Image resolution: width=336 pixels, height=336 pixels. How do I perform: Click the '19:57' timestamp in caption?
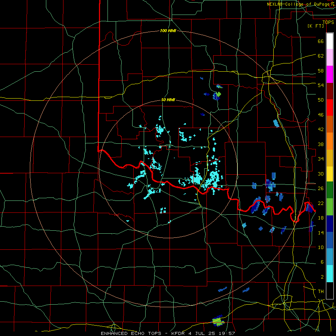click(x=228, y=333)
